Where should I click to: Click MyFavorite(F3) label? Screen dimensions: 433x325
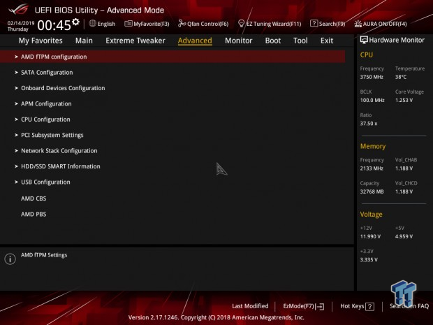(x=152, y=24)
